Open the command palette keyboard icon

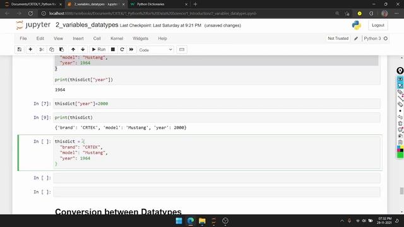click(182, 49)
